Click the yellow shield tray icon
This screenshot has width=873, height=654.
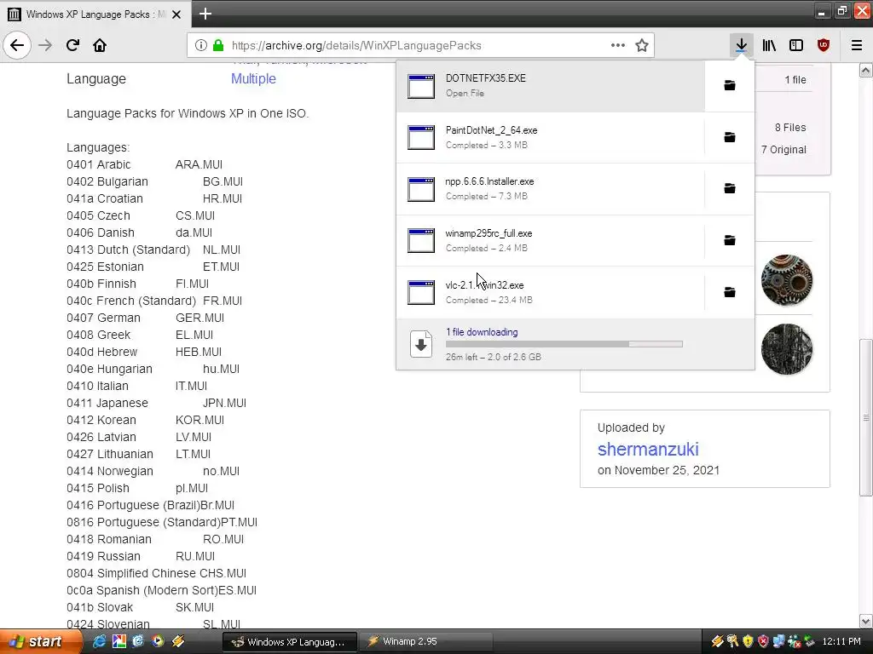[x=748, y=641]
